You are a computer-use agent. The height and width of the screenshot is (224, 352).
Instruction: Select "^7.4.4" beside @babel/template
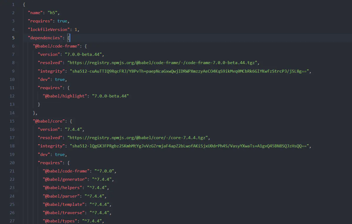pyautogui.click(x=99, y=204)
